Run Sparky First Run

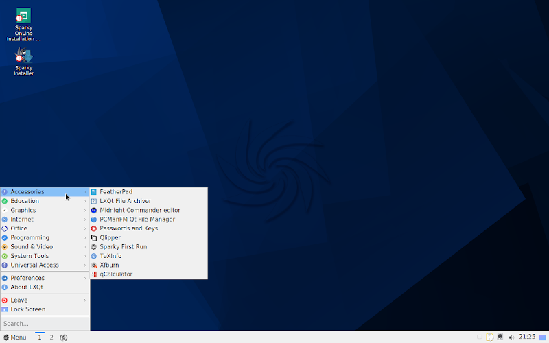[148, 247]
